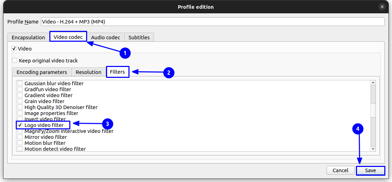Select the Encoding parameters tab

[42, 72]
